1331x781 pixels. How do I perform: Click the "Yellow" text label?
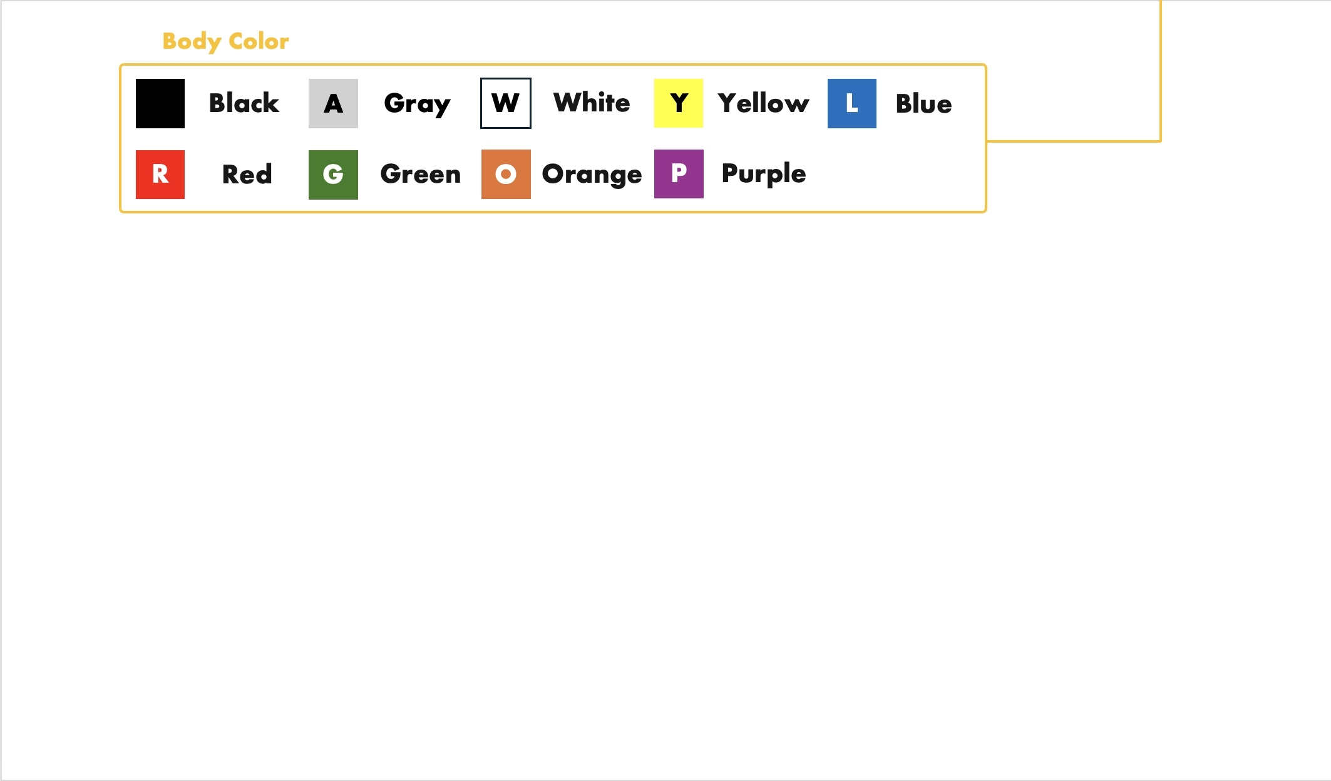click(x=764, y=103)
